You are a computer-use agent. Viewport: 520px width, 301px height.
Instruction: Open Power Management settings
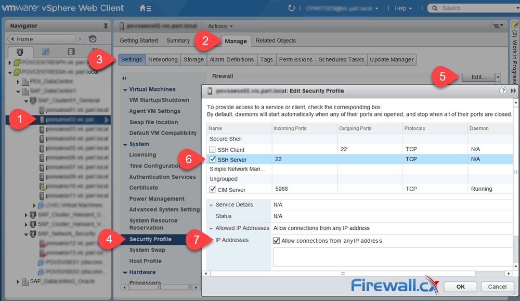tap(157, 199)
